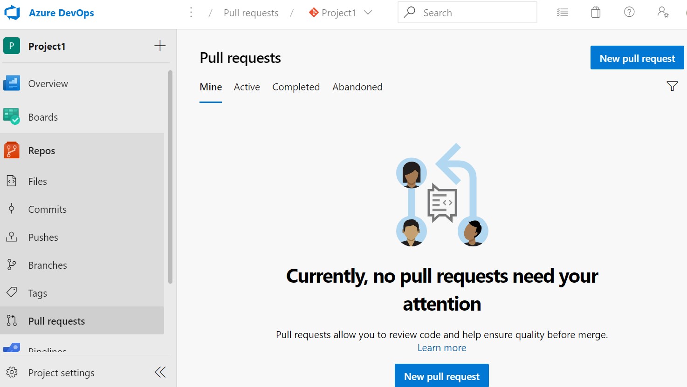Screen dimensions: 687x387
Task: Open the ellipsis breadcrumb menu
Action: (191, 13)
